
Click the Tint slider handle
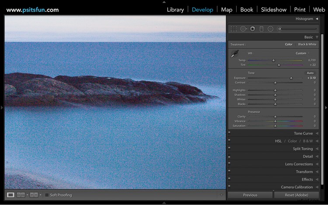click(279, 65)
